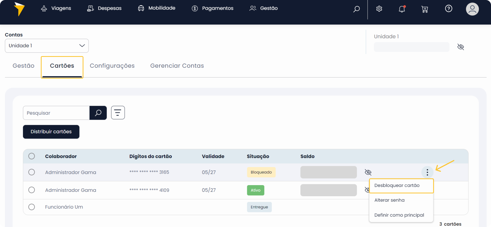
Task: Open three-dot menu for blocked card
Action: pyautogui.click(x=427, y=172)
